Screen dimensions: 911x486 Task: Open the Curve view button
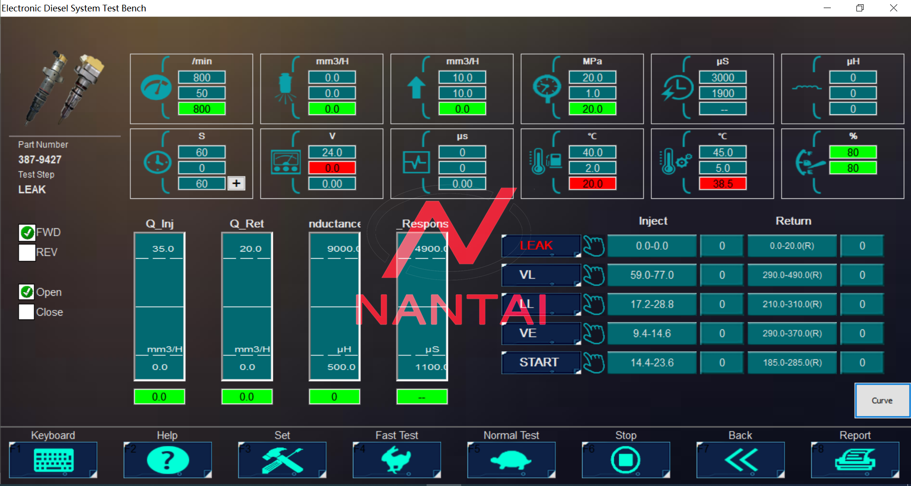pos(882,401)
